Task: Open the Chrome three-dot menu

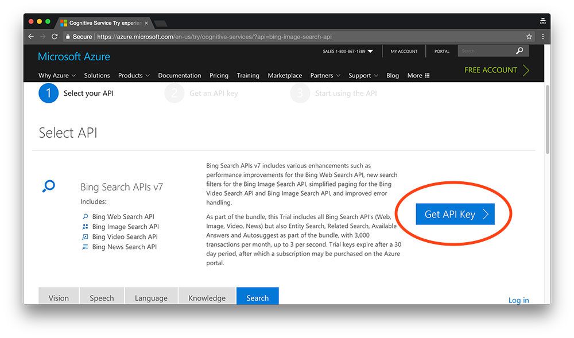Action: tap(543, 37)
